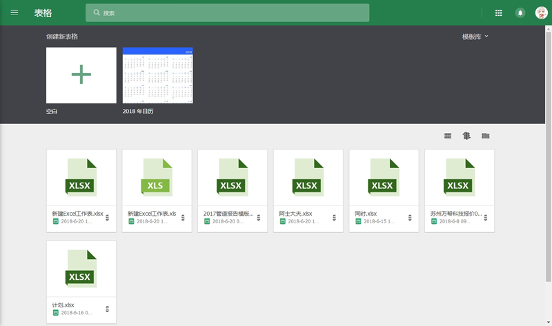552x326 pixels.
Task: Click the sheets icon beside 2018-6-16 date
Action: [x=55, y=313]
